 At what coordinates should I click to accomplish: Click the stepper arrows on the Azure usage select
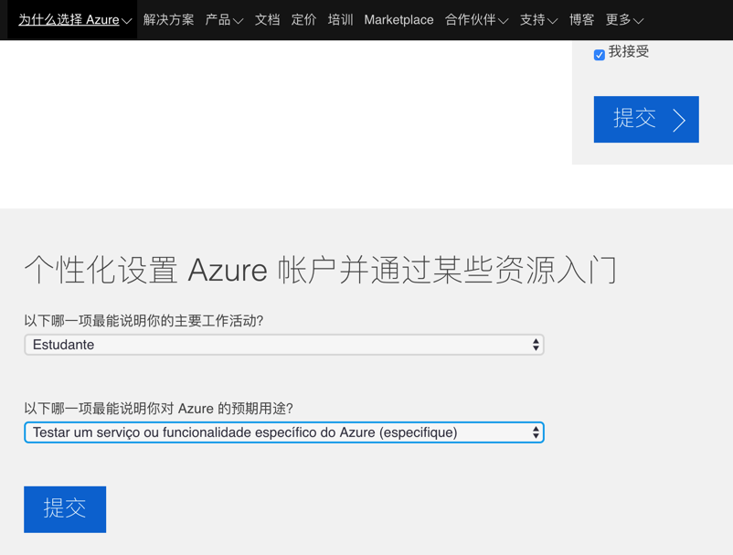point(536,432)
